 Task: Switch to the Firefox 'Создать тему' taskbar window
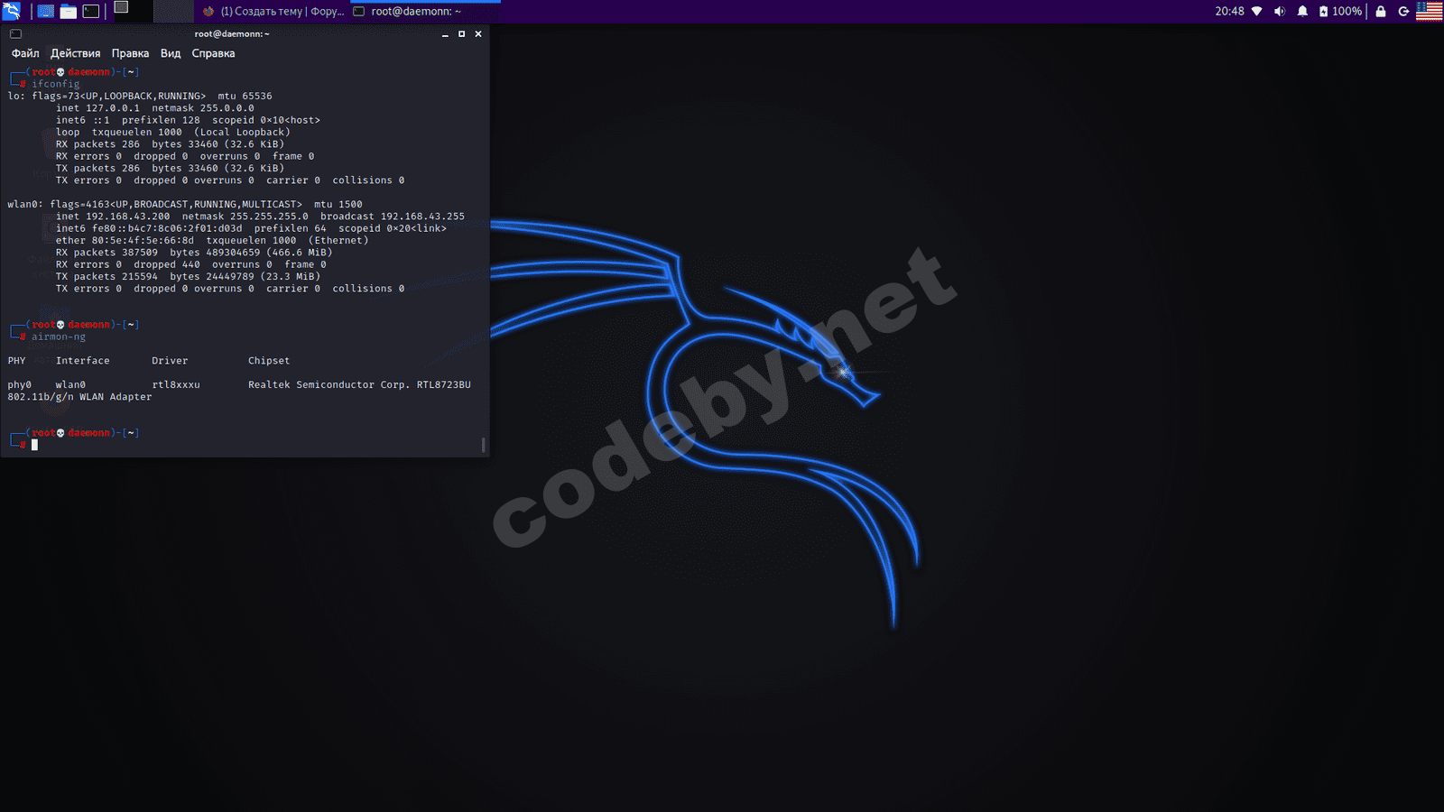pyautogui.click(x=273, y=12)
